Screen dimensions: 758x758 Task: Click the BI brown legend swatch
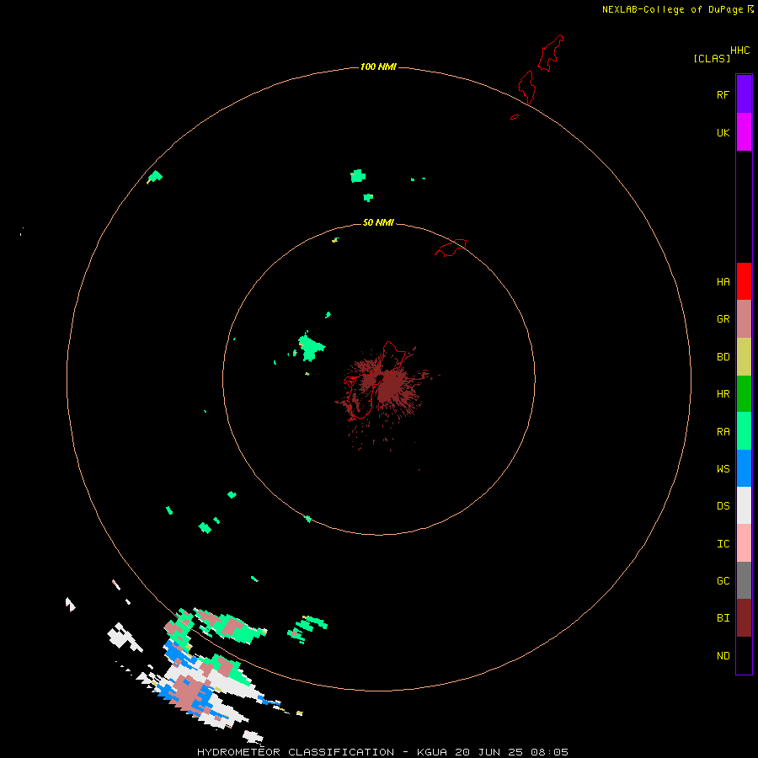click(744, 618)
